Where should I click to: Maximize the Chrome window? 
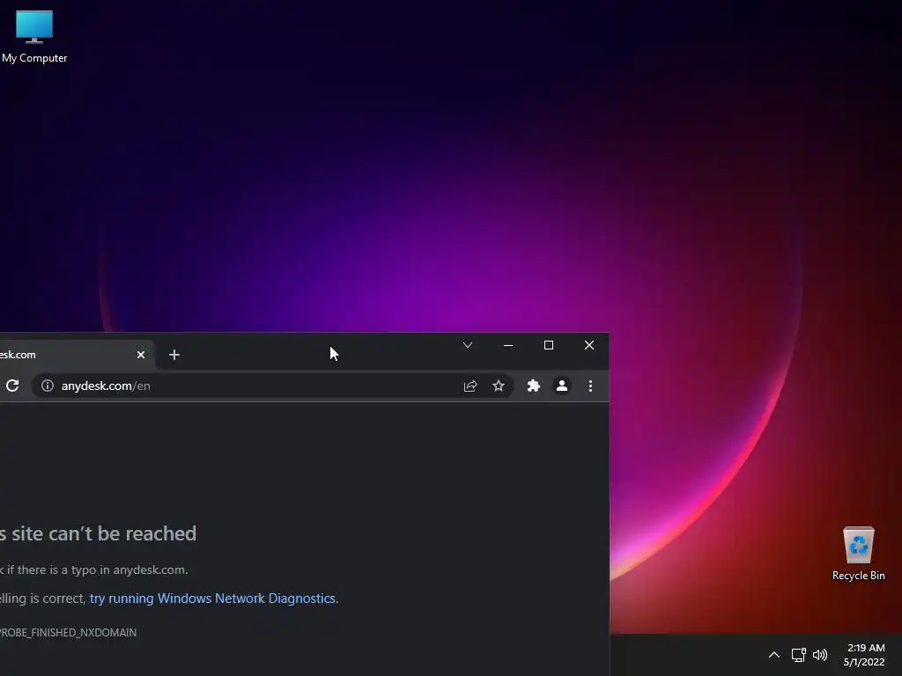[x=549, y=345]
